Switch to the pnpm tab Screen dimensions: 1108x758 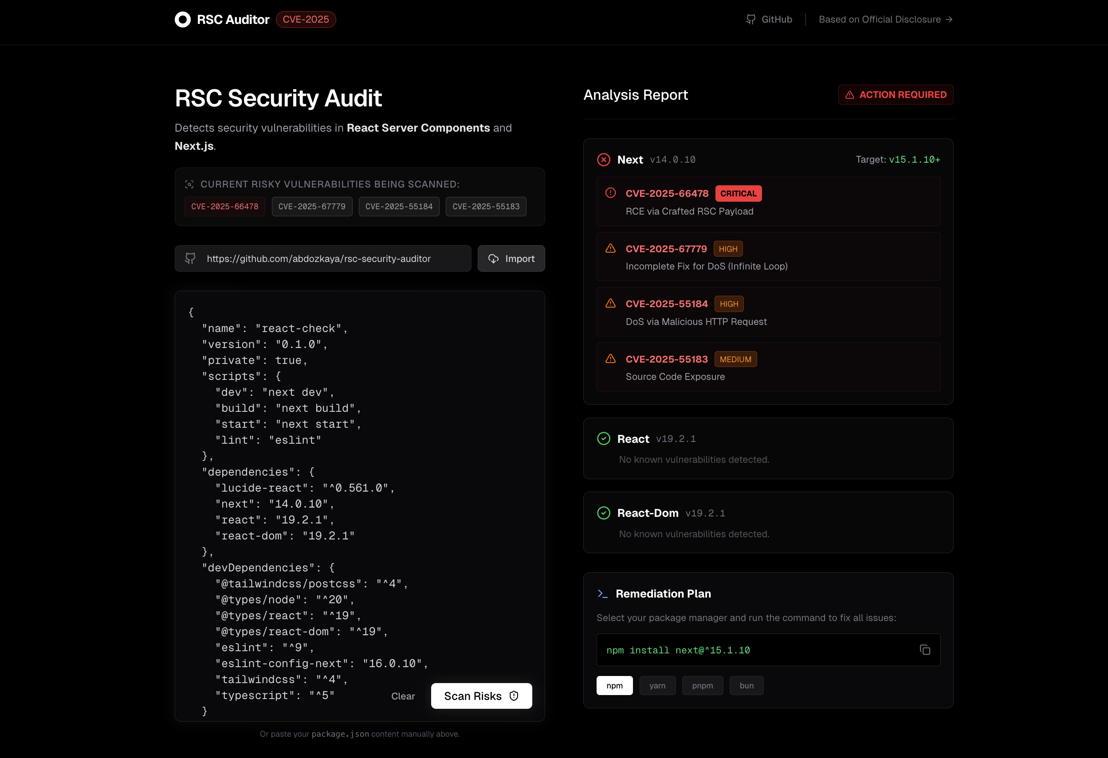point(702,686)
